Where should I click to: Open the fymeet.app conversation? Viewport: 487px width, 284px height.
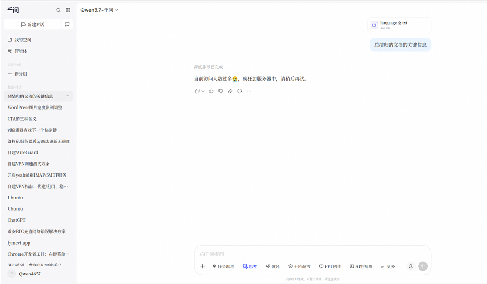(x=38, y=243)
